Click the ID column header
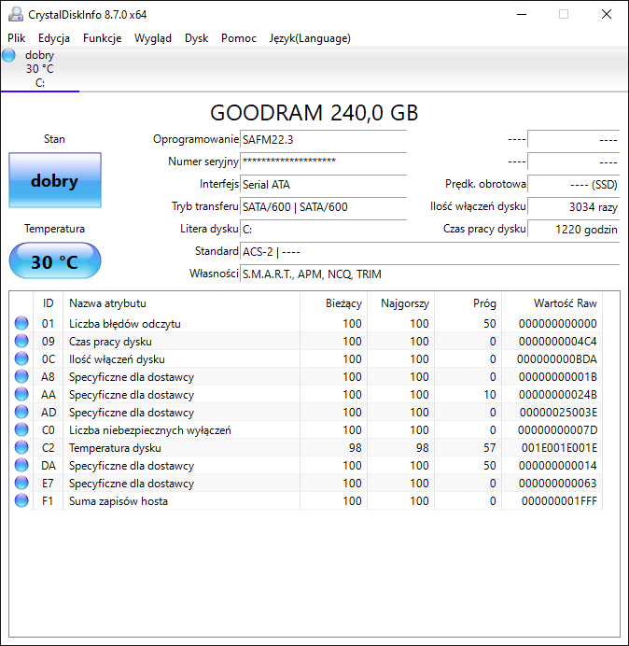This screenshot has height=646, width=629. tap(48, 303)
